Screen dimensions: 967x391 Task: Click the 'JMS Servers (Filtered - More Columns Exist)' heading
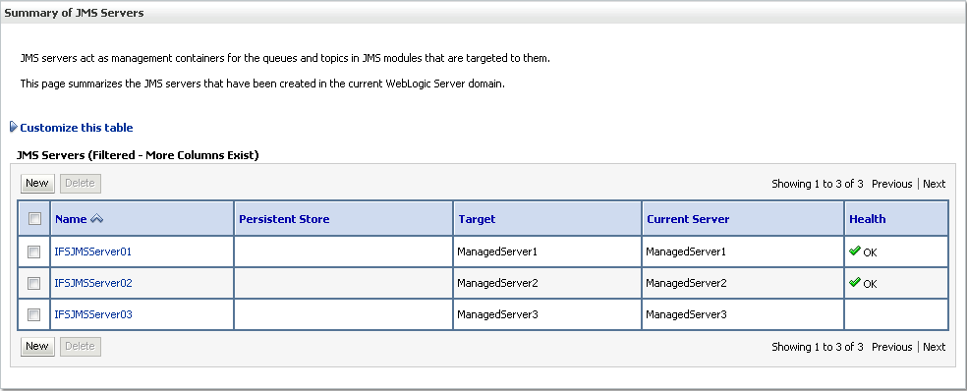[138, 155]
